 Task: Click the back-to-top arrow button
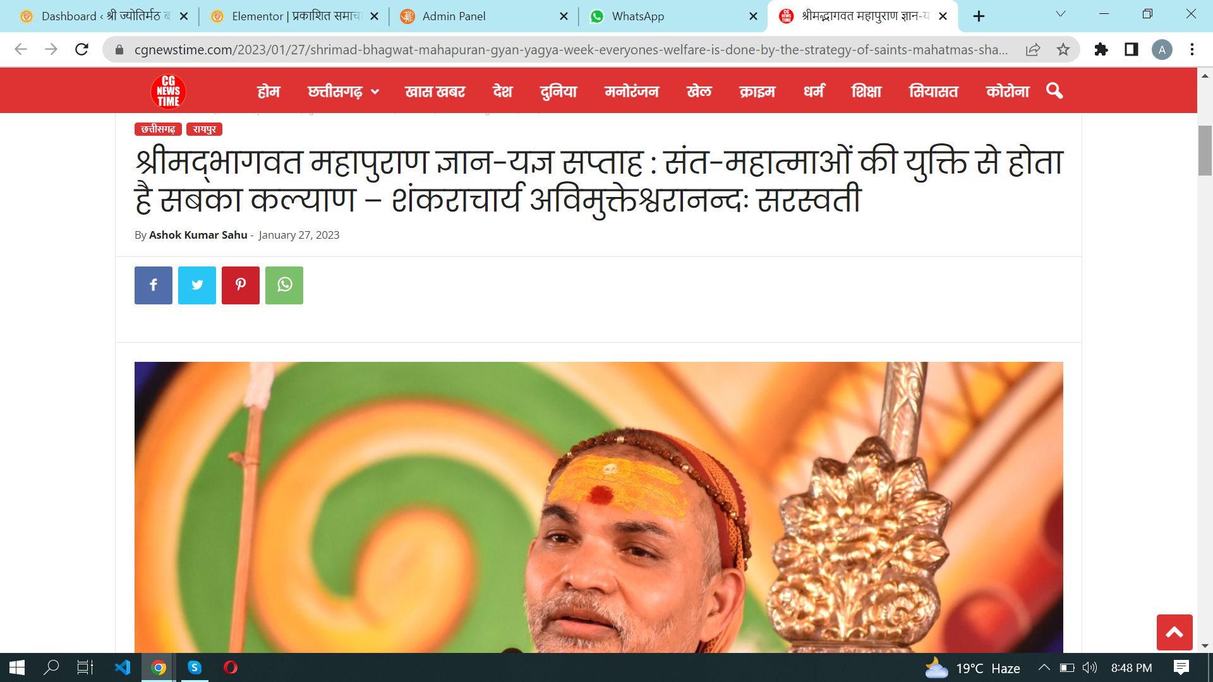point(1174,632)
